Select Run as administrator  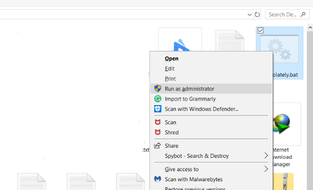pos(211,89)
